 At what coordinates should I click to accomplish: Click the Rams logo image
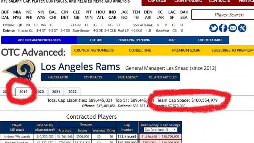pyautogui.click(x=19, y=70)
